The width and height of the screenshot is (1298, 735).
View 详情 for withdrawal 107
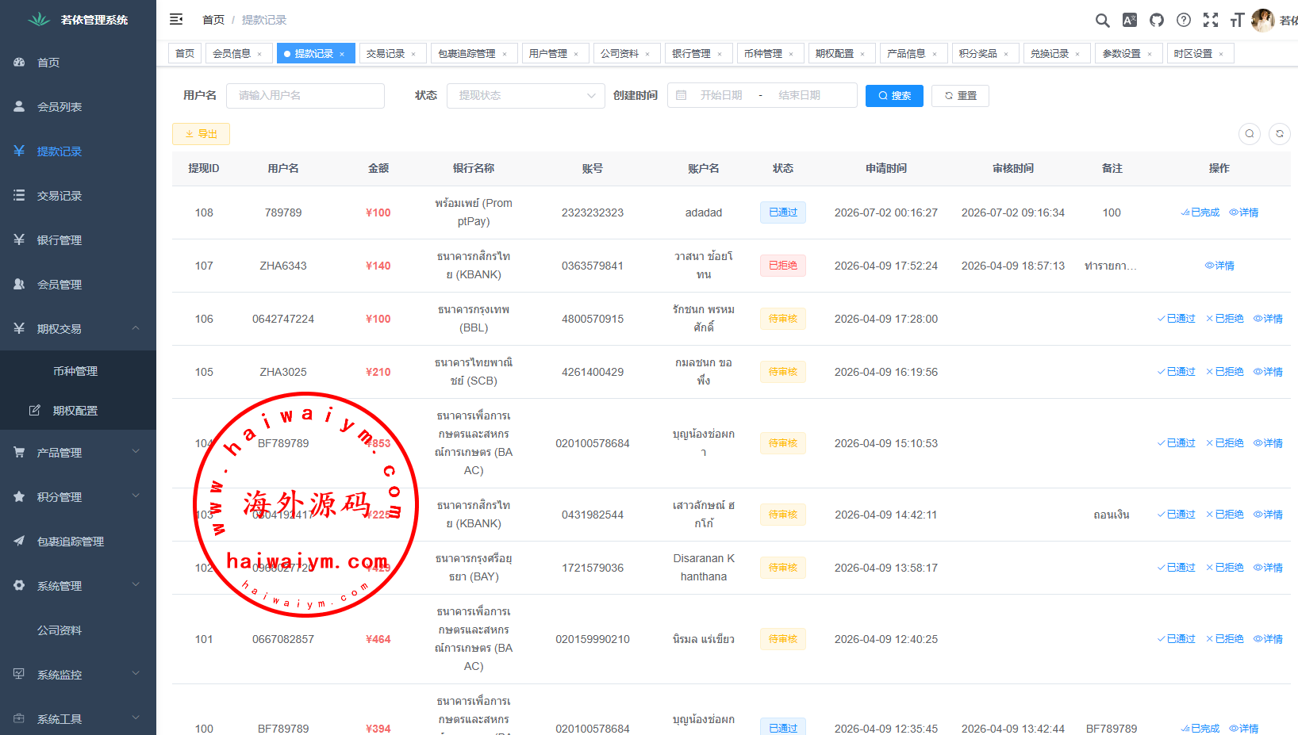pyautogui.click(x=1219, y=266)
